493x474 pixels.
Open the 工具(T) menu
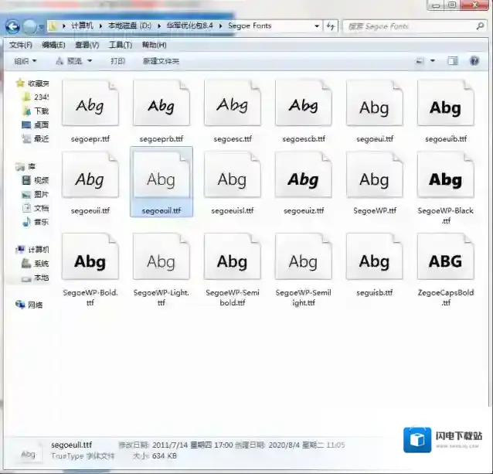[x=121, y=45]
